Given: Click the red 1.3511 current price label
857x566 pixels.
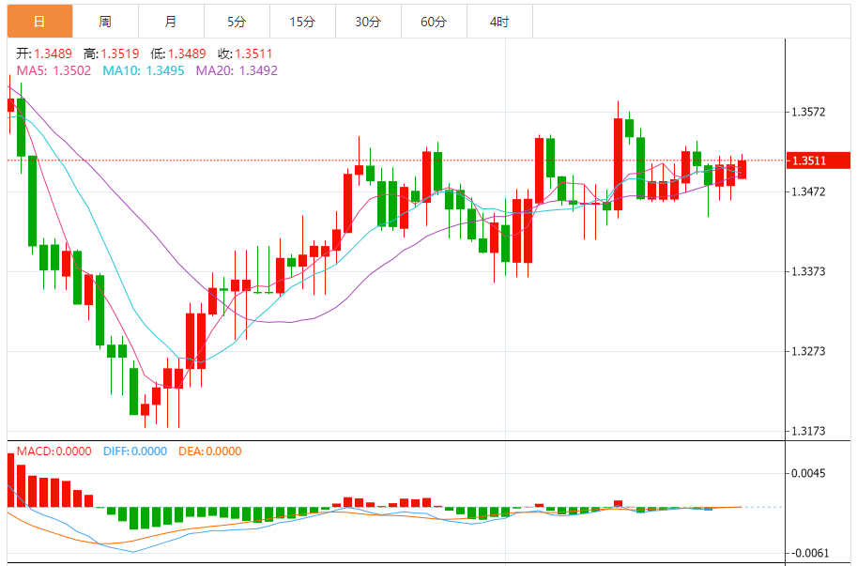Looking at the screenshot, I should [819, 161].
